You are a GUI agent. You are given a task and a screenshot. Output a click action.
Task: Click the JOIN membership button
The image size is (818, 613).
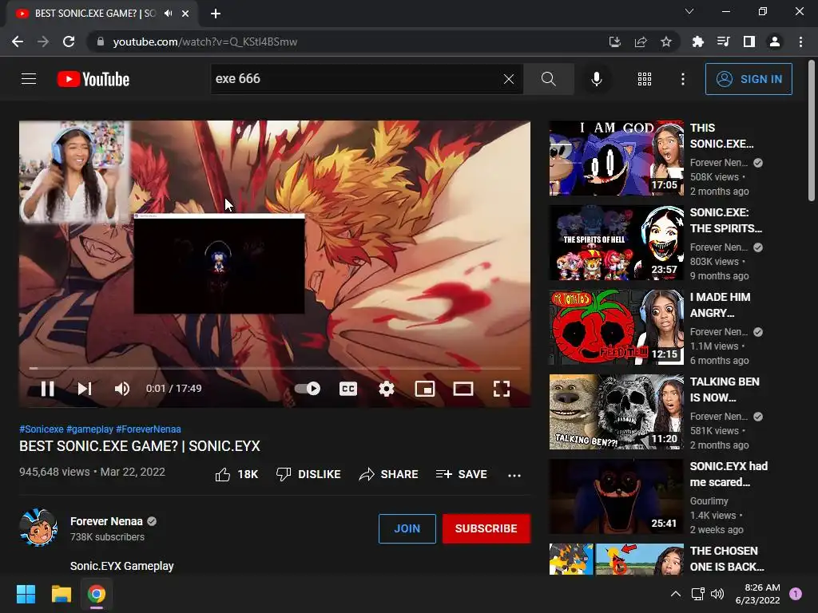407,528
